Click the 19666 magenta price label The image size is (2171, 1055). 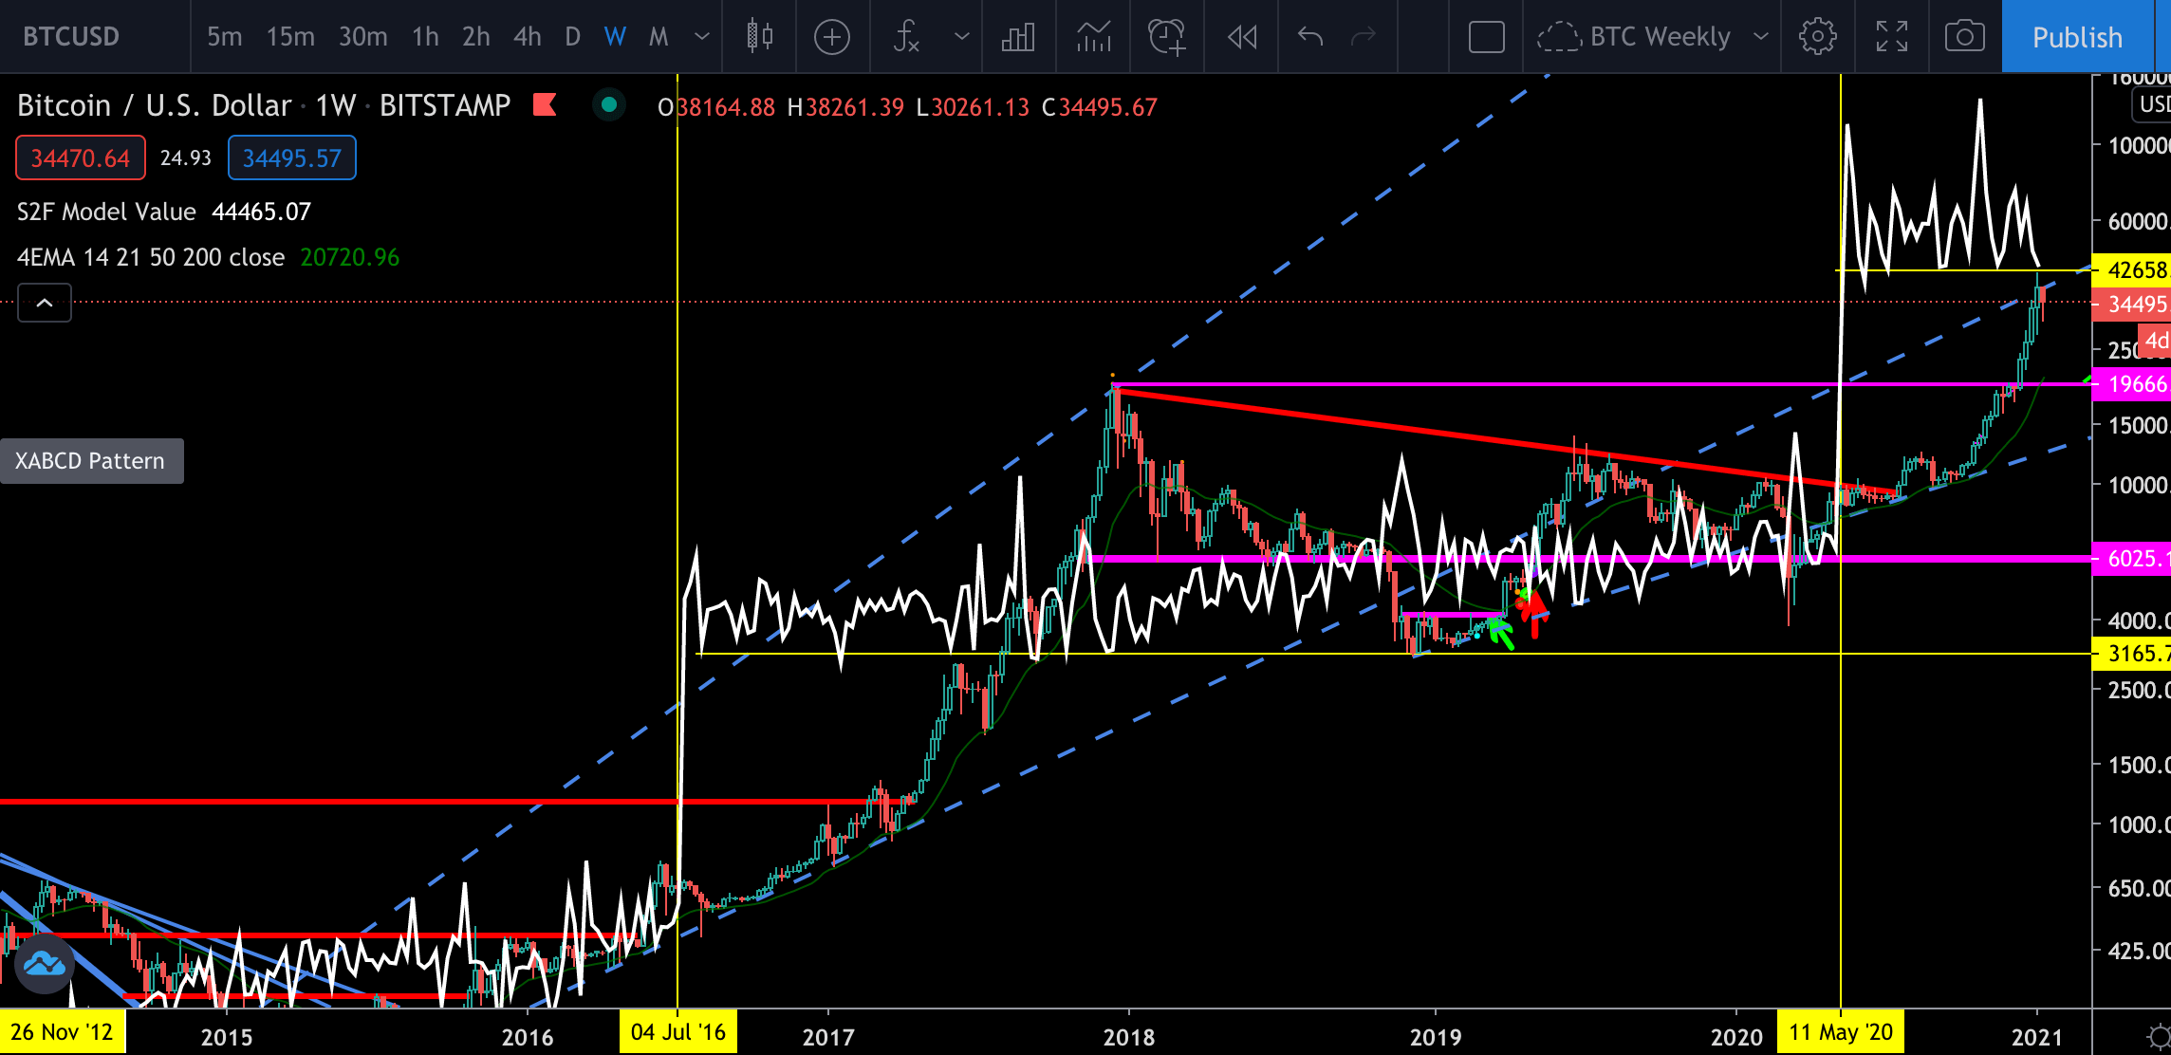coord(2132,384)
